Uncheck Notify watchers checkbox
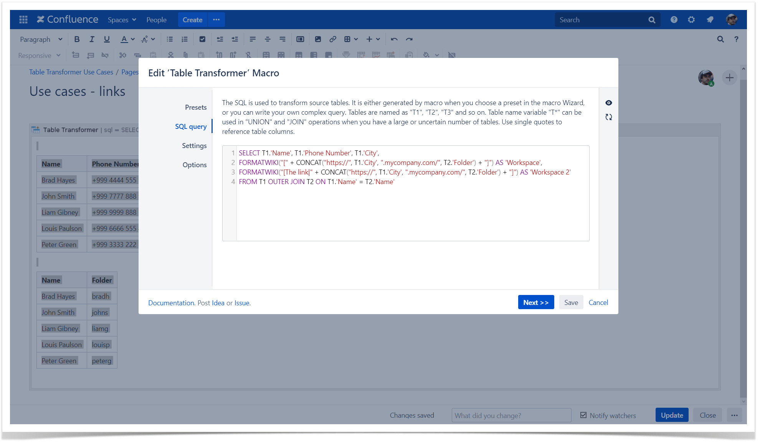 coord(583,415)
